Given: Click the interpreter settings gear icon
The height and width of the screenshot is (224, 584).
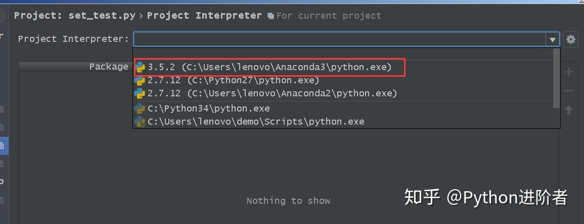Looking at the screenshot, I should tap(571, 39).
